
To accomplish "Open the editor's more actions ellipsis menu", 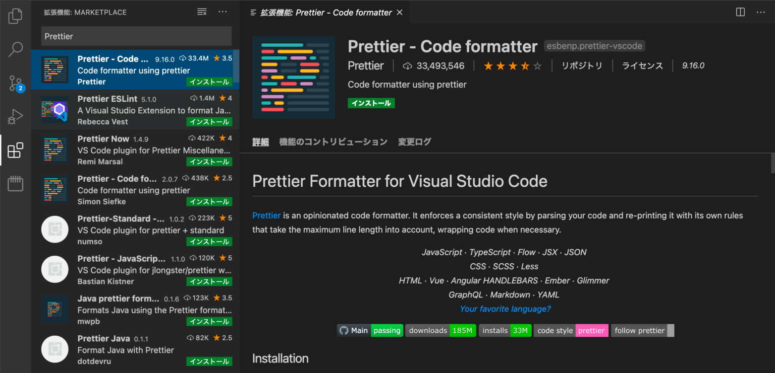I will coord(760,12).
